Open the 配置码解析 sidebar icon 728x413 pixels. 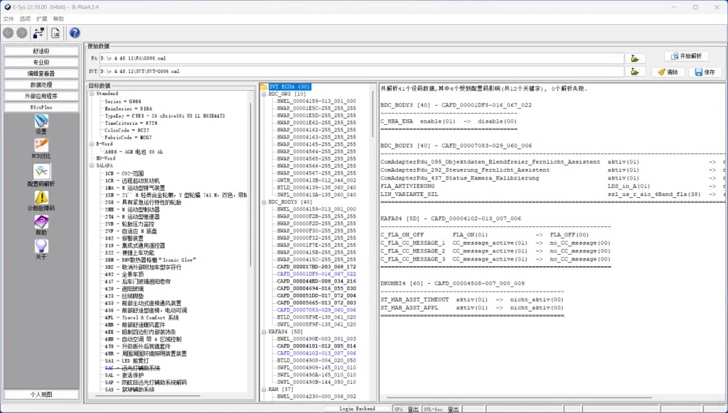pos(41,175)
